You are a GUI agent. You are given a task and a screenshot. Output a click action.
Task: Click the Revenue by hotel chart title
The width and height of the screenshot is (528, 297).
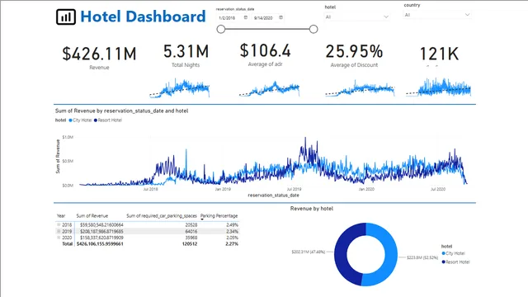[x=312, y=209]
